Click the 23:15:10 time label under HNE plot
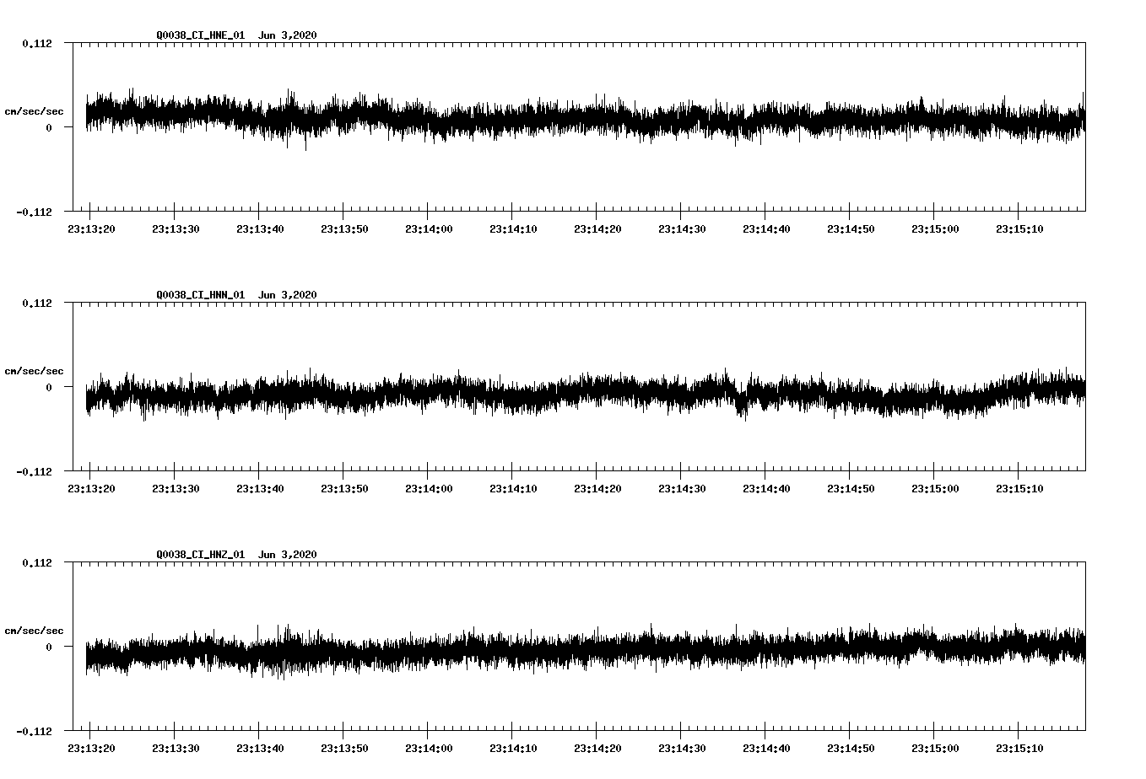Image resolution: width=1146 pixels, height=779 pixels. coord(1019,229)
